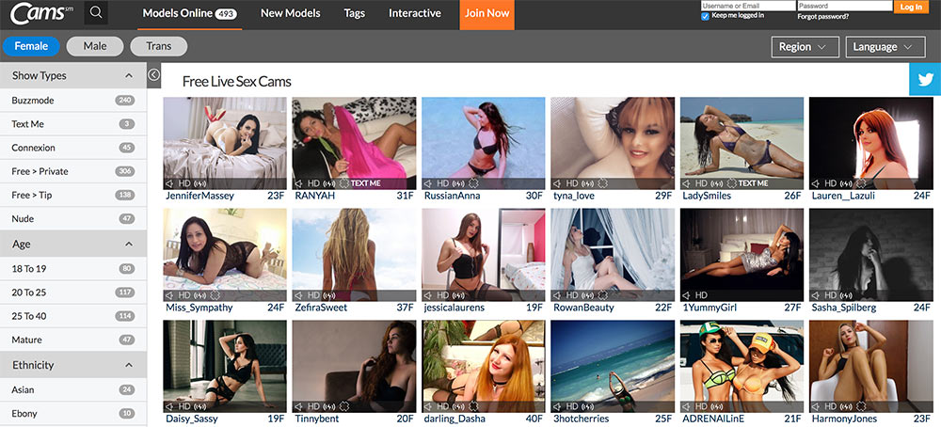Image resolution: width=941 pixels, height=427 pixels.
Task: Open the Language dropdown
Action: 885,46
